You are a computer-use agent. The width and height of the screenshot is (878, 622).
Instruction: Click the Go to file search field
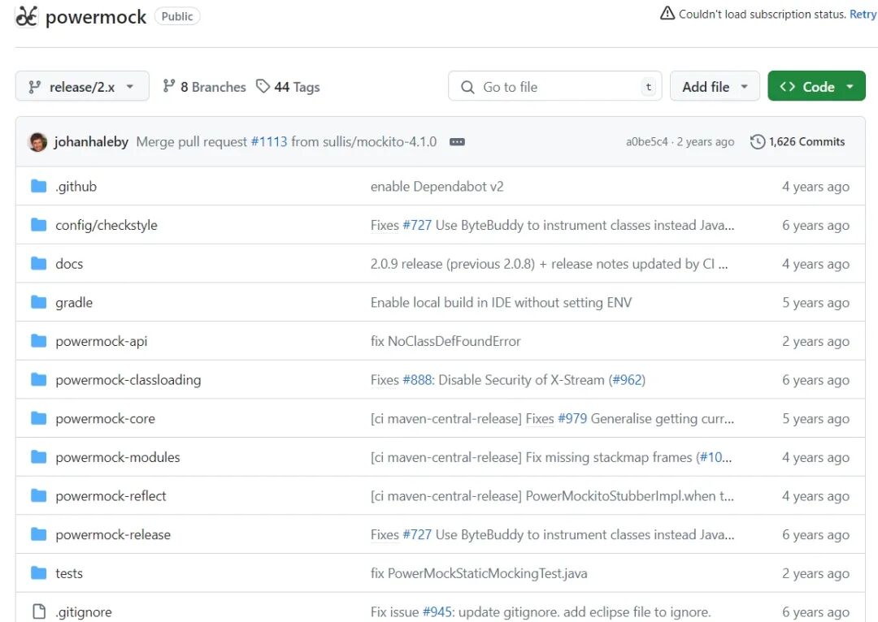tap(555, 86)
